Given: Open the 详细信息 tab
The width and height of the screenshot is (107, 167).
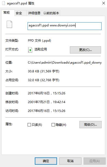Looking at the screenshot, I should point(34,13).
